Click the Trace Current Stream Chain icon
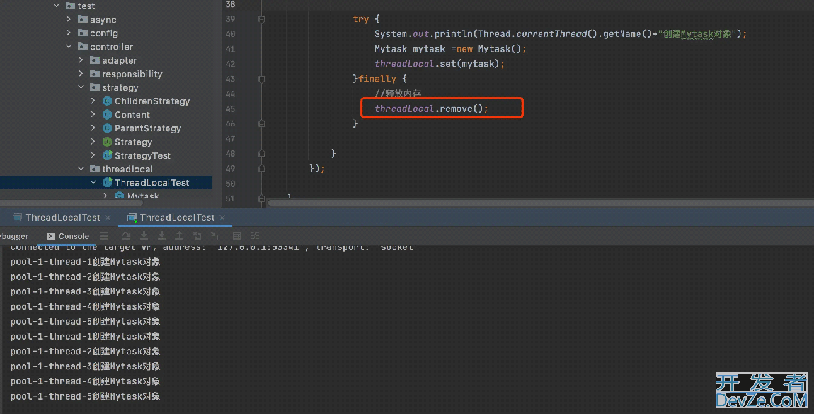The height and width of the screenshot is (414, 814). [255, 236]
